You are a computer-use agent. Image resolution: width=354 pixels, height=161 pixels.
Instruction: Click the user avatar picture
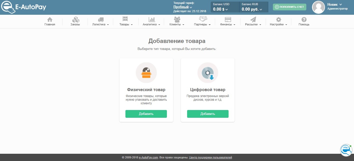pyautogui.click(x=318, y=7)
